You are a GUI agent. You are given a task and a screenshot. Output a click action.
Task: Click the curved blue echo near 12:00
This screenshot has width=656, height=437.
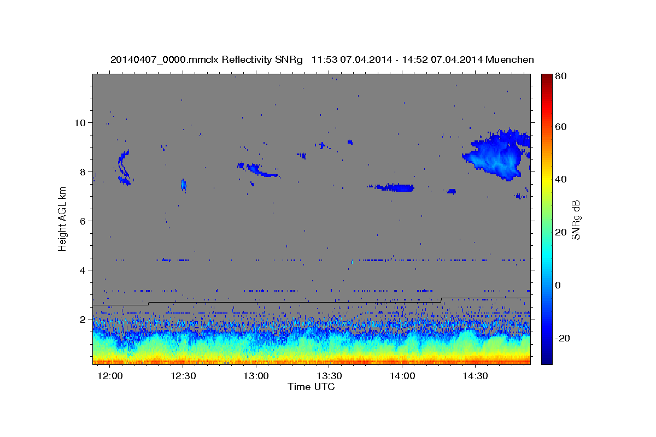tap(124, 168)
